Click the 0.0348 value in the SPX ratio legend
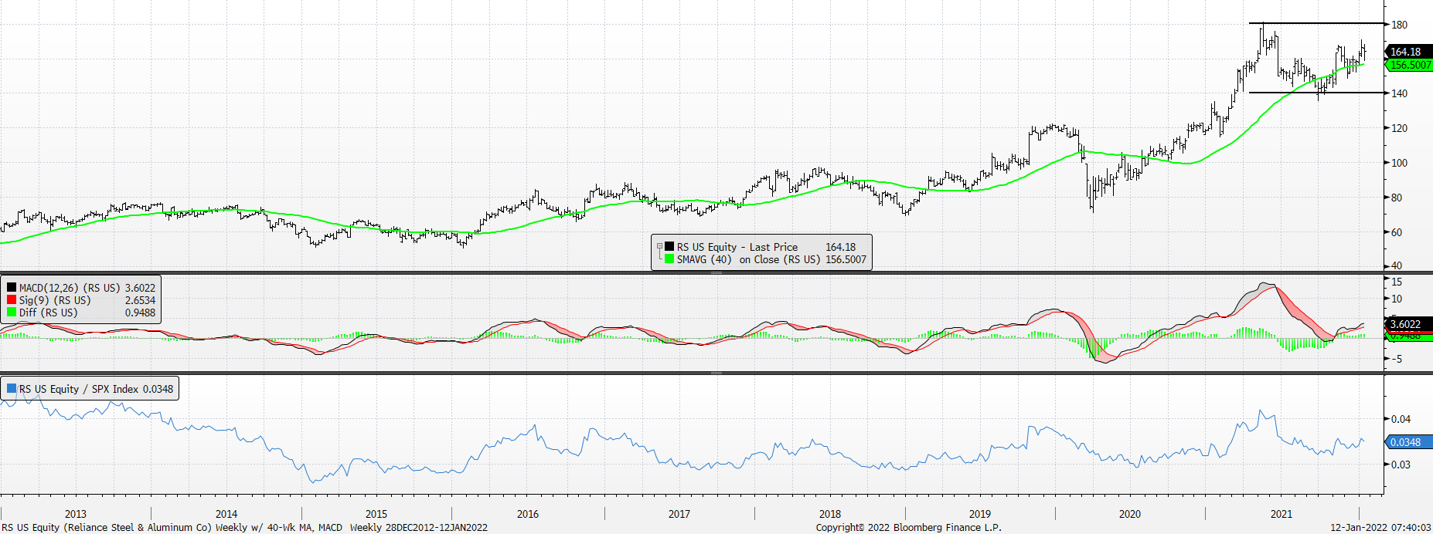Image resolution: width=1433 pixels, height=534 pixels. [x=158, y=389]
